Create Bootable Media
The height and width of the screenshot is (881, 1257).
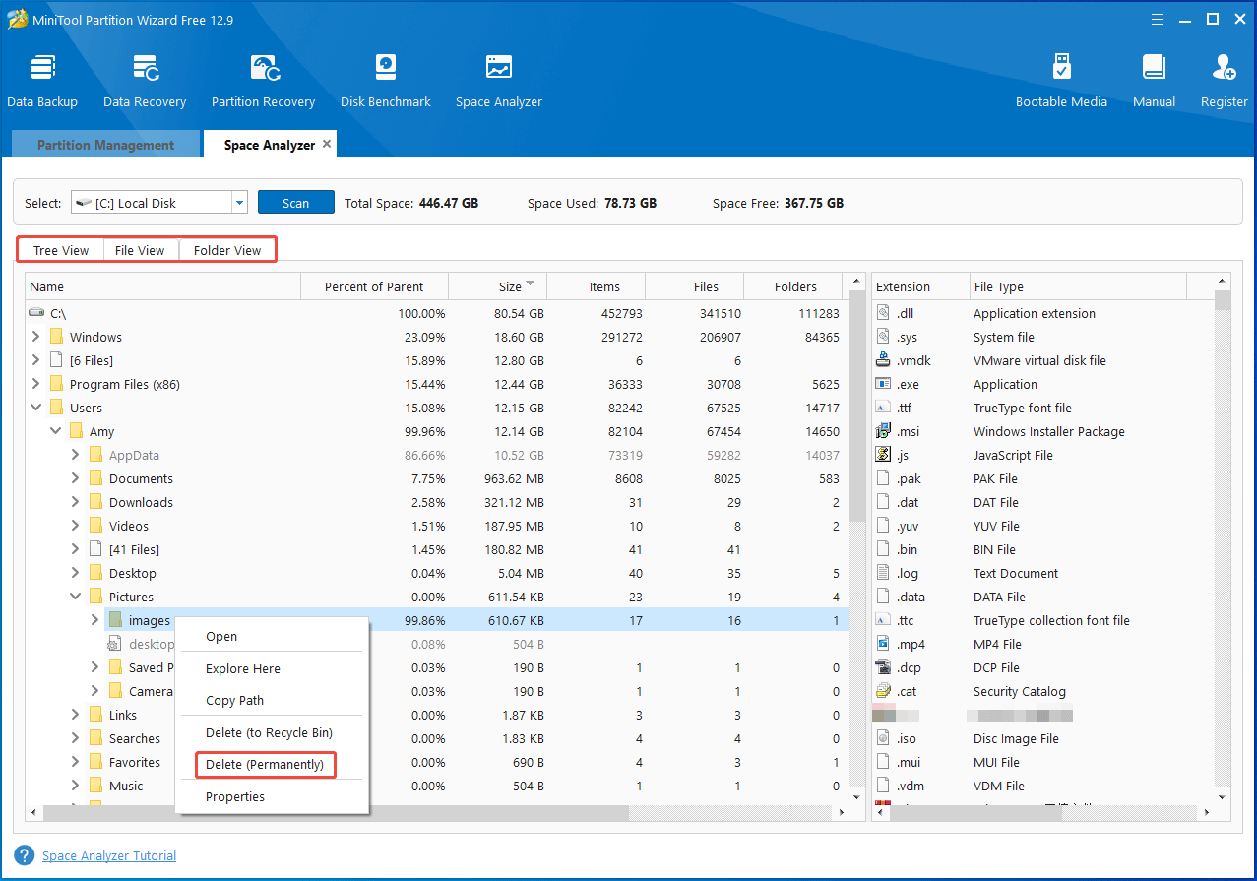[x=1061, y=79]
